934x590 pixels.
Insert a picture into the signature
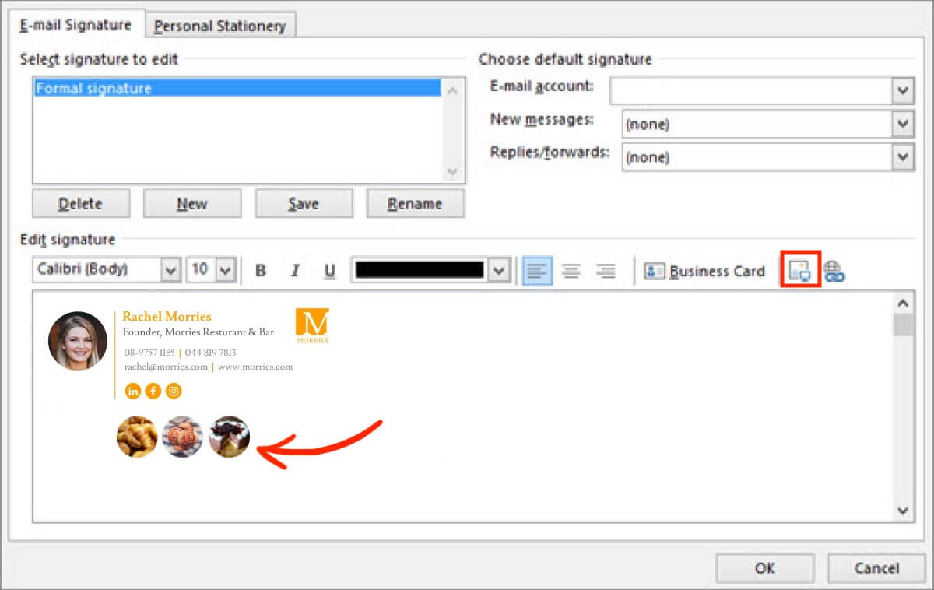pyautogui.click(x=800, y=270)
